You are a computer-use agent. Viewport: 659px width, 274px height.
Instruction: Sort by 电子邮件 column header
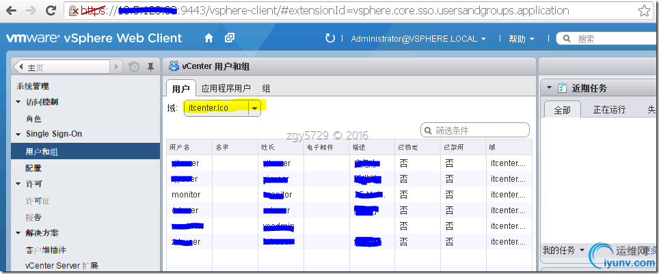326,148
